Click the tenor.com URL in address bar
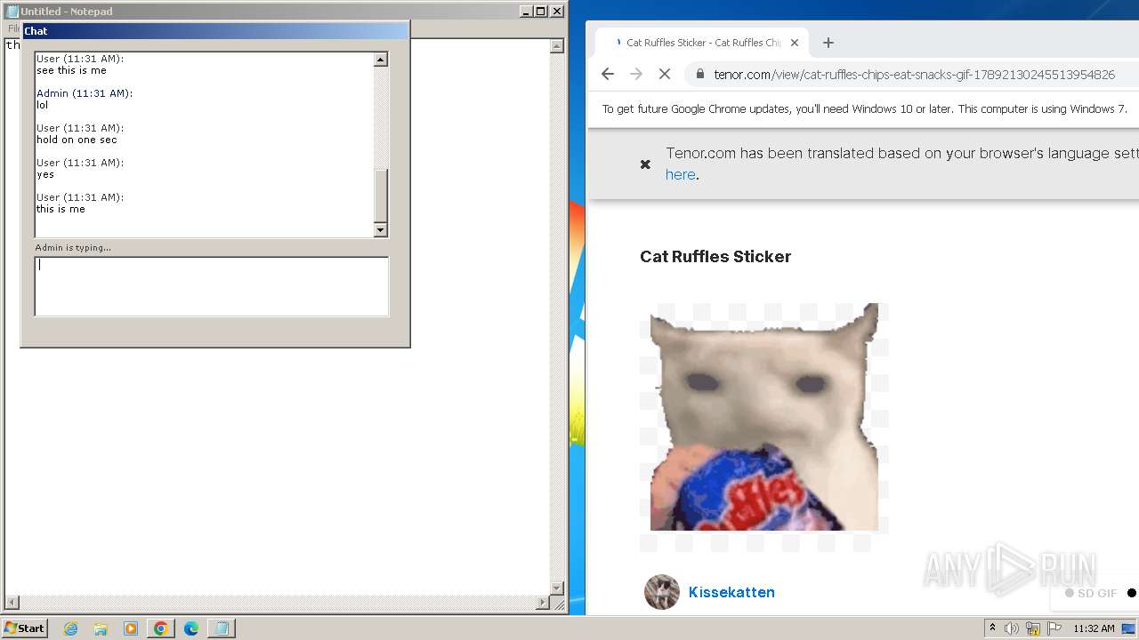1139x640 pixels. (914, 75)
